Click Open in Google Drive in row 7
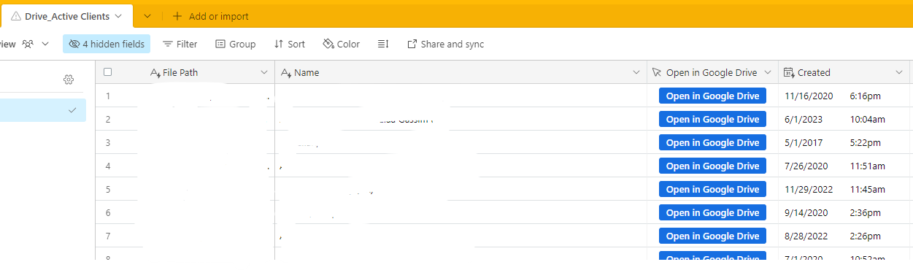Viewport: 913px width, 270px height. [x=712, y=236]
